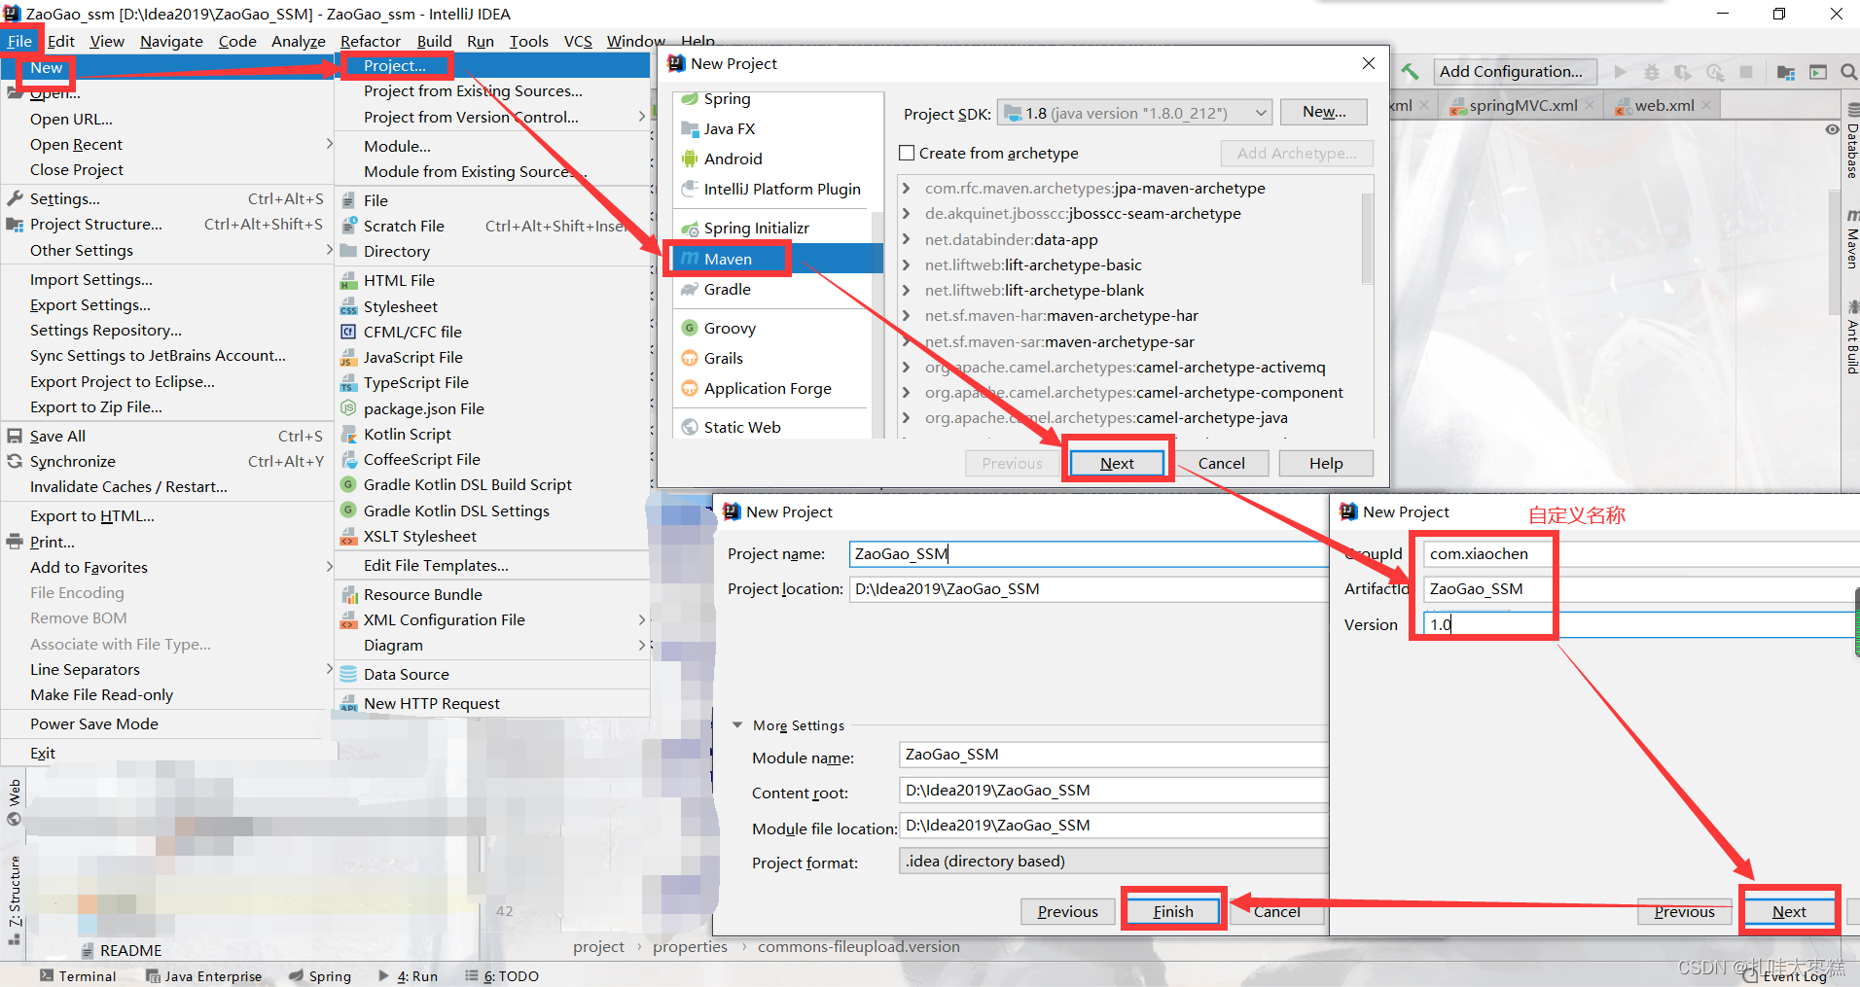
Task: Expand the lift-archetype-basic entry
Action: [x=907, y=264]
